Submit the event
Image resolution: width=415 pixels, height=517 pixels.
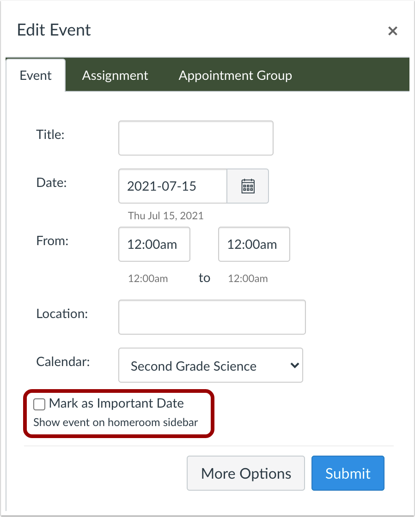(348, 473)
